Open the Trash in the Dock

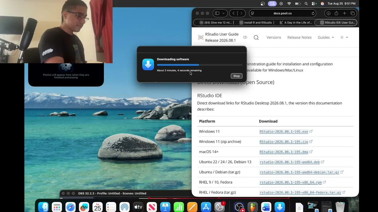(340, 207)
